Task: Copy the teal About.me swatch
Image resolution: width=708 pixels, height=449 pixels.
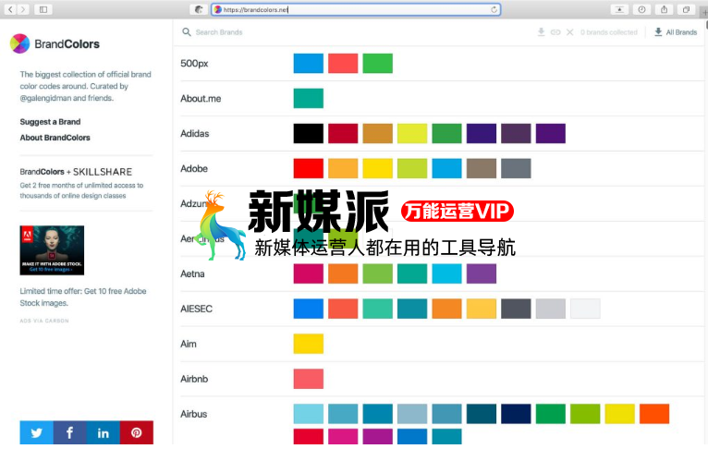Action: pyautogui.click(x=309, y=98)
